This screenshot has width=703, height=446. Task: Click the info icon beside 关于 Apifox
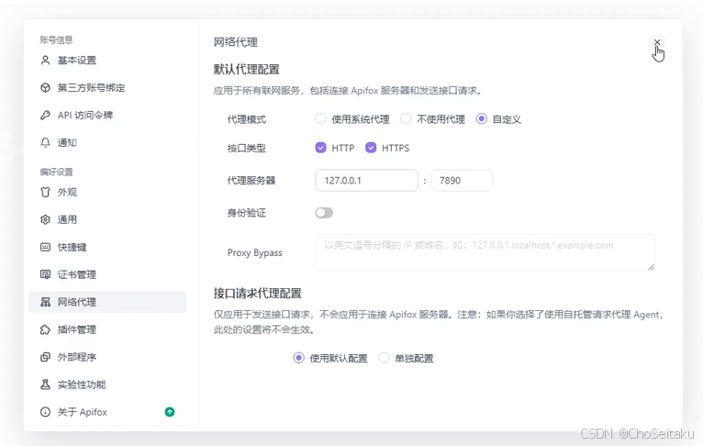pos(45,412)
